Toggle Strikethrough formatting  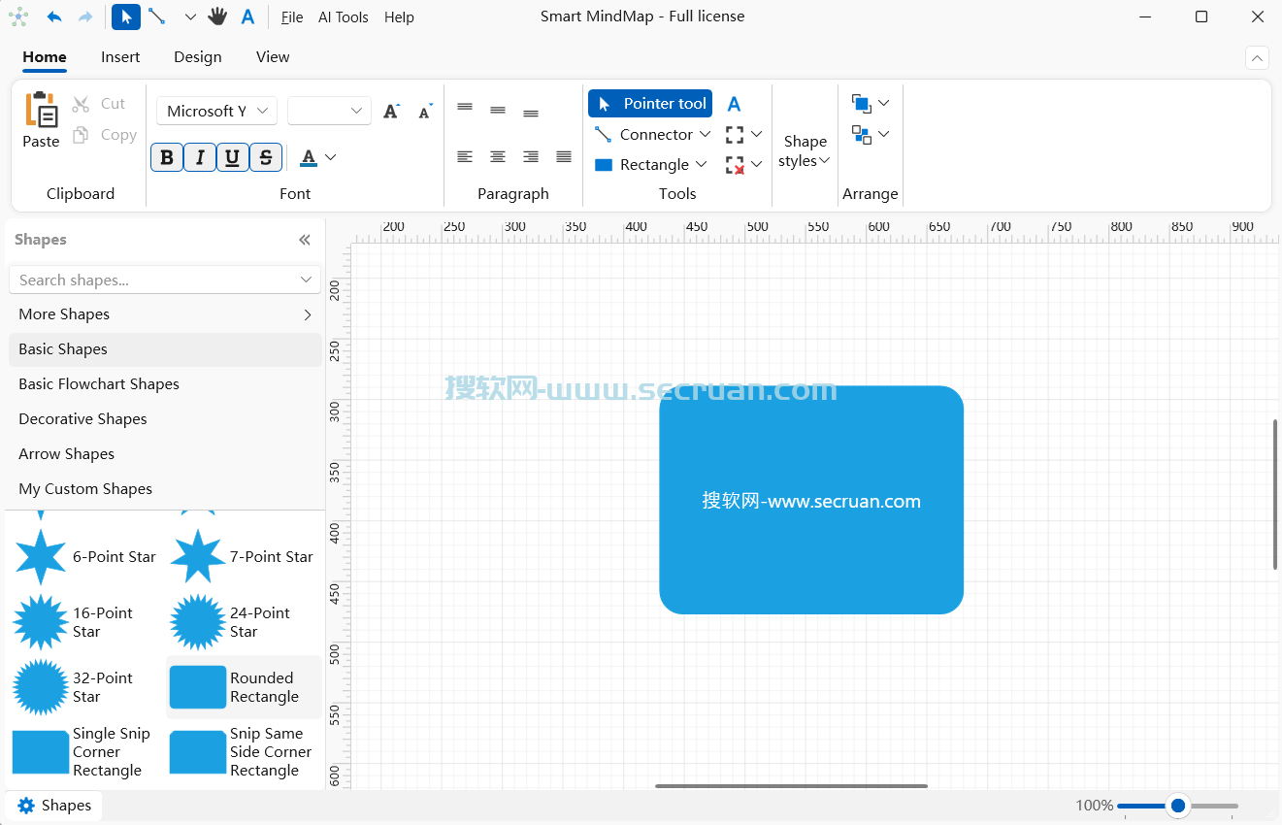click(x=266, y=157)
